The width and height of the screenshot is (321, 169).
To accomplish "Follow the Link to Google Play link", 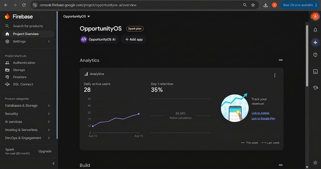I will click(x=264, y=119).
